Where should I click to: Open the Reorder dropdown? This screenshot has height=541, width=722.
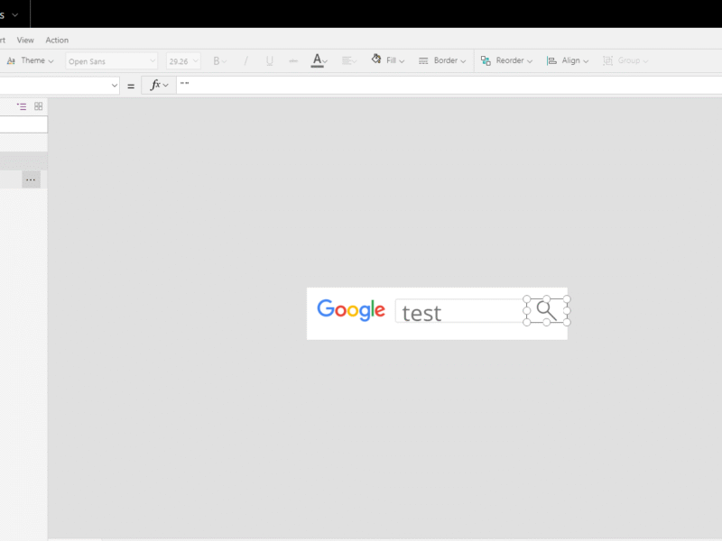pos(506,60)
